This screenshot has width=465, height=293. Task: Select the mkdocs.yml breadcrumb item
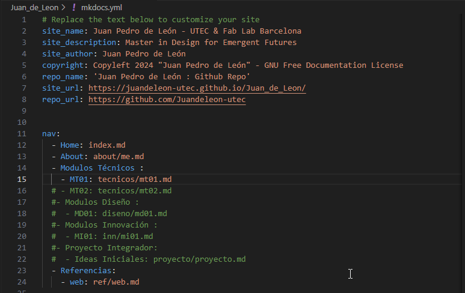pyautogui.click(x=102, y=8)
